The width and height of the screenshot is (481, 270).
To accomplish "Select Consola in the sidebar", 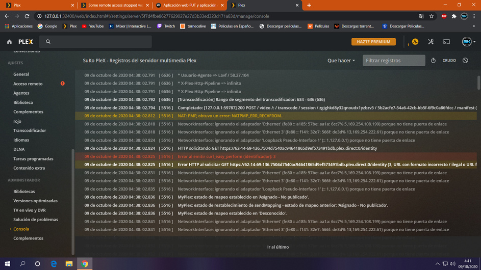I will 21,229.
